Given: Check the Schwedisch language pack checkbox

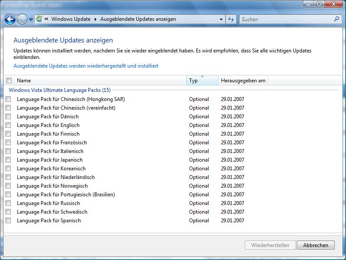Looking at the screenshot, I should pos(8,212).
